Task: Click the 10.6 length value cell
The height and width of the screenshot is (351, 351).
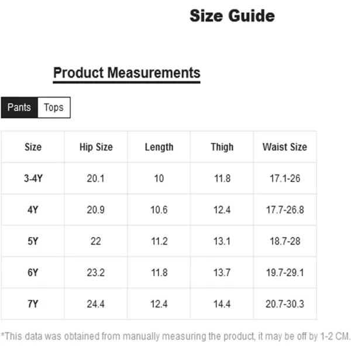Action: pos(159,210)
